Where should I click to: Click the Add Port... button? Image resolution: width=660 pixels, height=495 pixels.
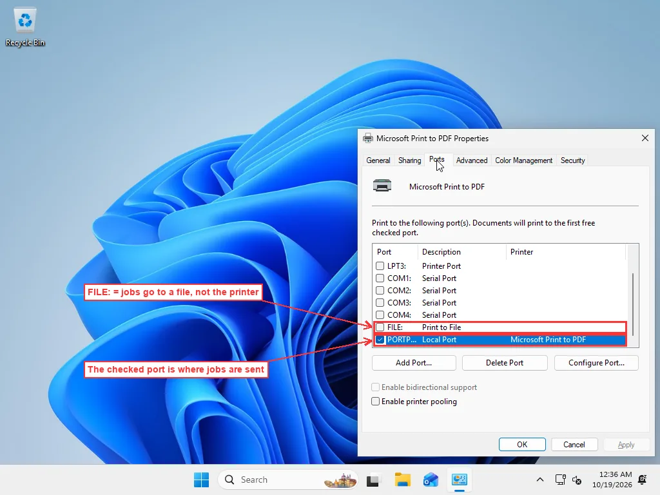[x=414, y=363]
